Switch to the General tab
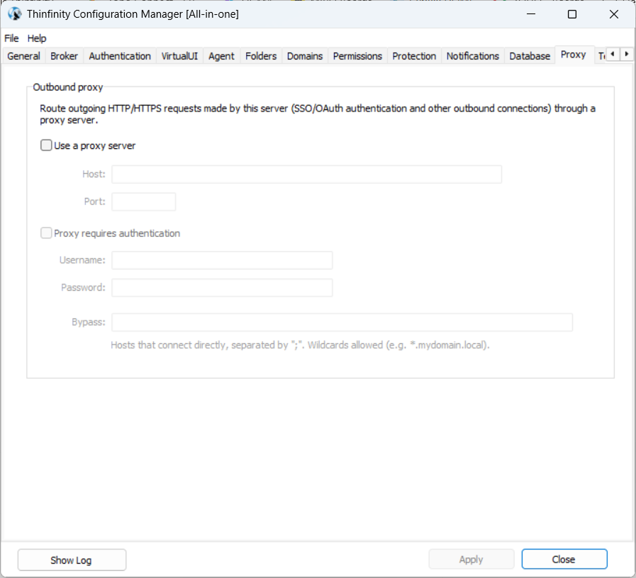This screenshot has height=578, width=636. (x=23, y=56)
